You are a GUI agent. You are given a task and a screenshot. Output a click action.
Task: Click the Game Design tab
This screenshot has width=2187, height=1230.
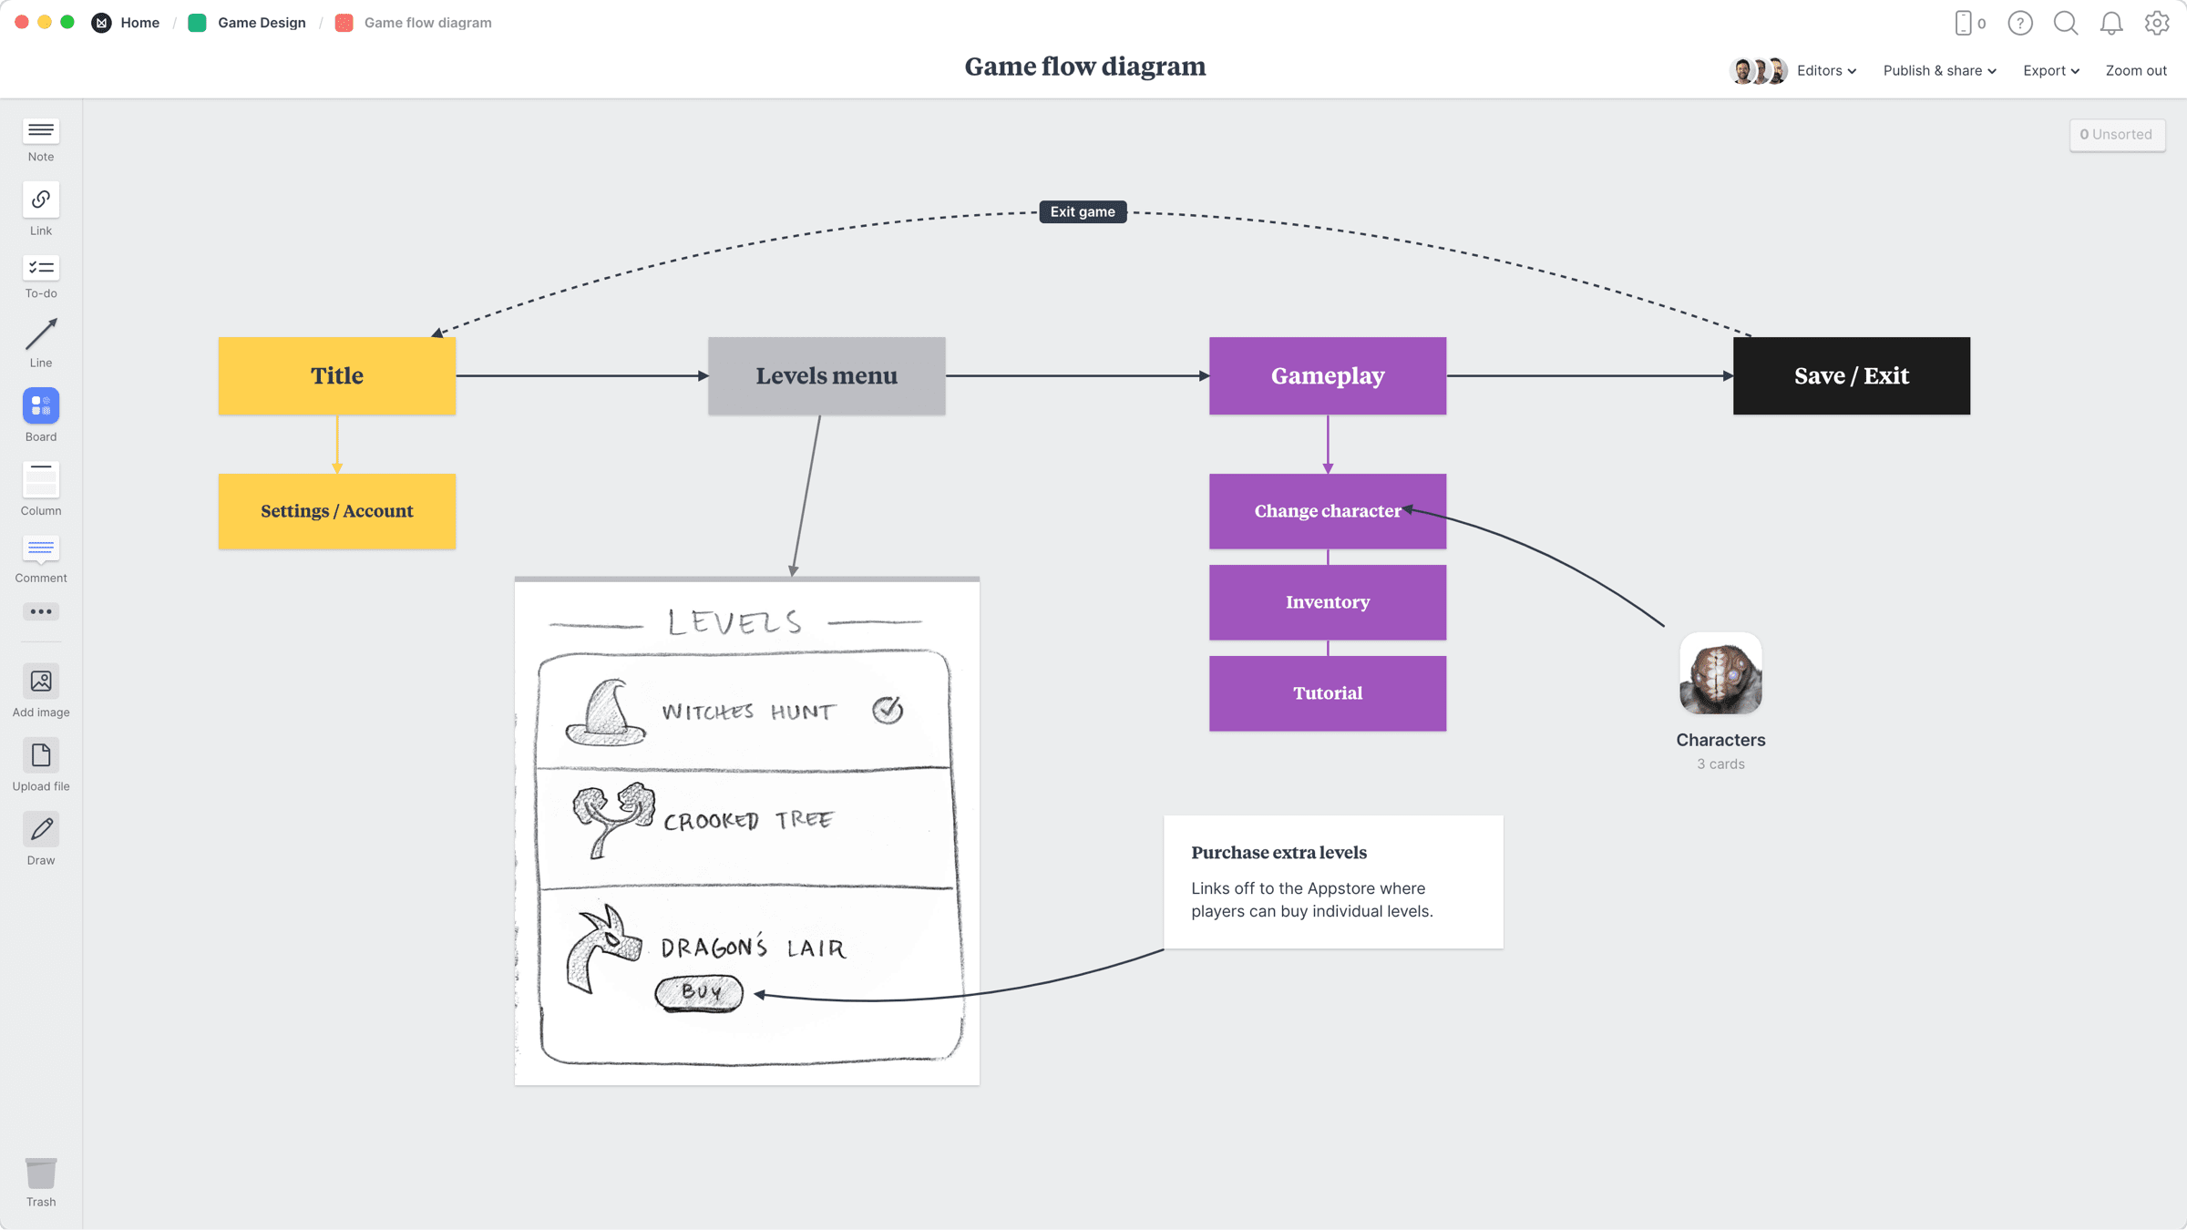pos(262,23)
